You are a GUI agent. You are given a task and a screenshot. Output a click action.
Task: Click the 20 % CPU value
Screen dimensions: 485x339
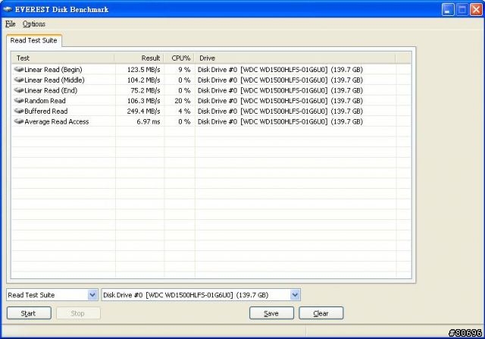point(183,101)
